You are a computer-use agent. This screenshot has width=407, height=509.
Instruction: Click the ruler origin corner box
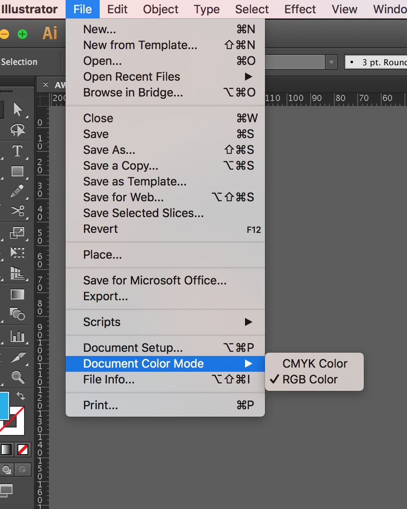(43, 99)
